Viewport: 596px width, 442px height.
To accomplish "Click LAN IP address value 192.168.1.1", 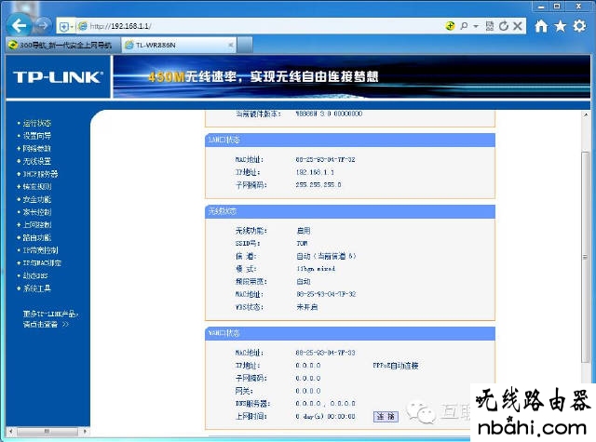I will tap(315, 172).
